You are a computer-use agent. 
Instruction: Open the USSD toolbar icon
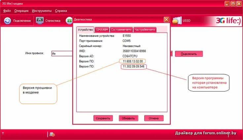click(x=177, y=20)
